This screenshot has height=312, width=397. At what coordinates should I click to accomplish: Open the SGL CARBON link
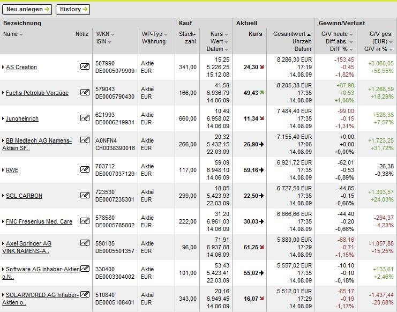click(x=24, y=196)
